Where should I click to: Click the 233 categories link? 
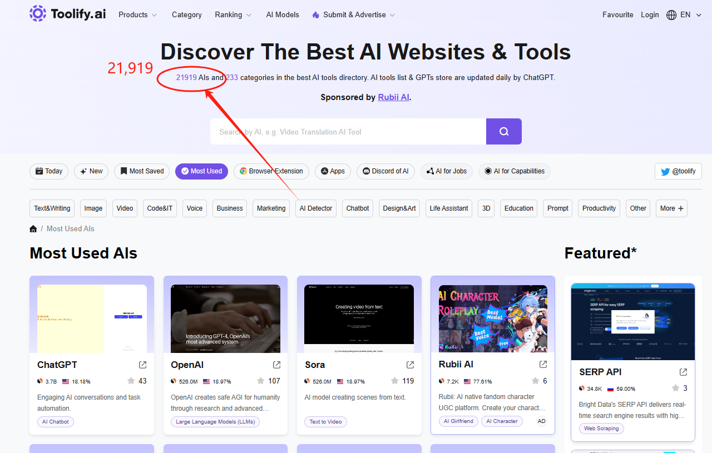coord(231,78)
